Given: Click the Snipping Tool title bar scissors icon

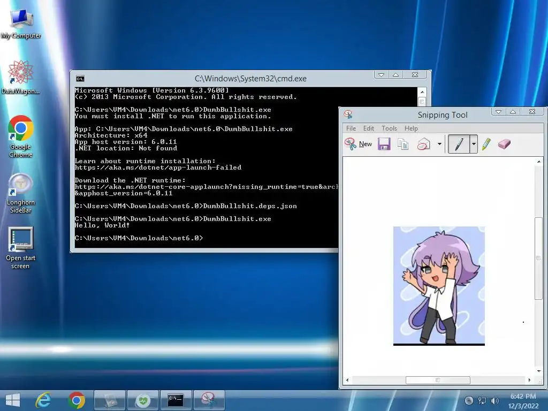Looking at the screenshot, I should pyautogui.click(x=348, y=115).
